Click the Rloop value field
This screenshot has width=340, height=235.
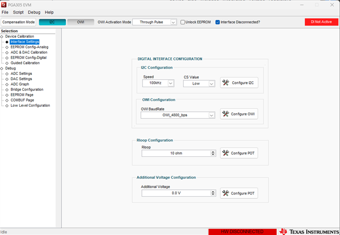pos(176,153)
